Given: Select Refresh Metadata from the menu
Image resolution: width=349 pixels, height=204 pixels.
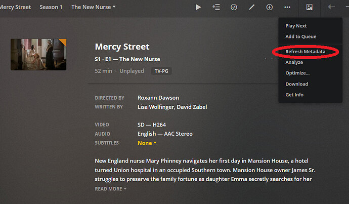Looking at the screenshot, I should (305, 52).
